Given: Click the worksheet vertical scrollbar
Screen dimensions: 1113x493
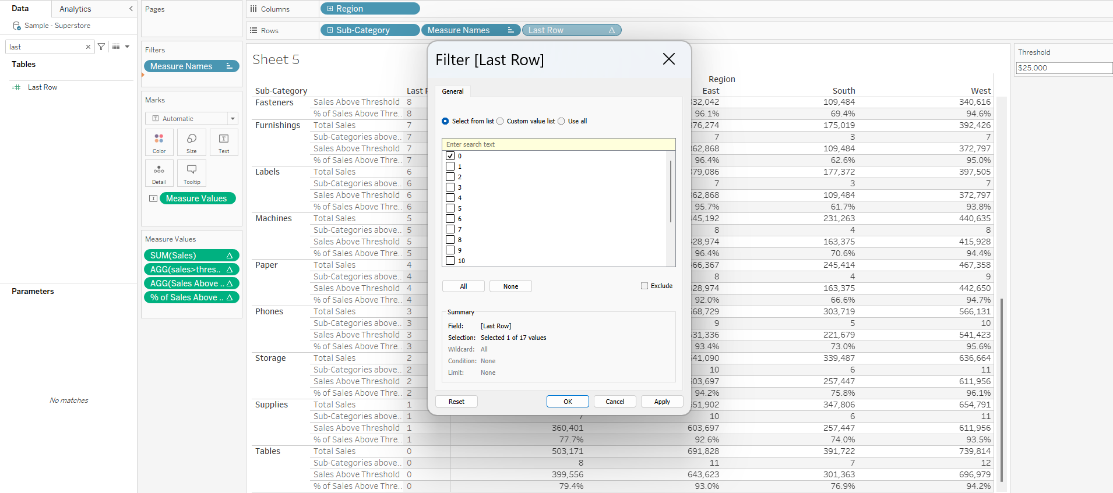Looking at the screenshot, I should pos(1002,390).
